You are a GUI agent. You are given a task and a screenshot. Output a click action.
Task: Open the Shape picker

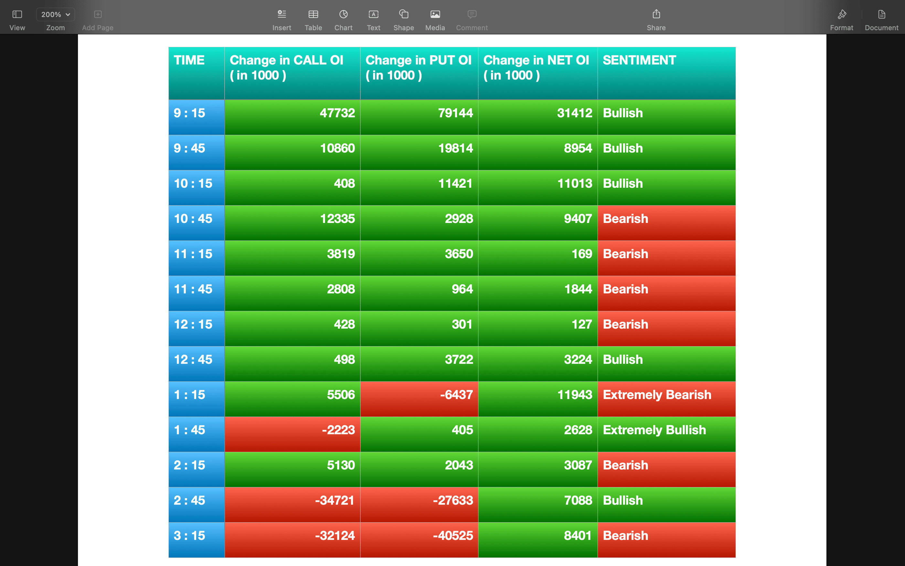pyautogui.click(x=403, y=17)
